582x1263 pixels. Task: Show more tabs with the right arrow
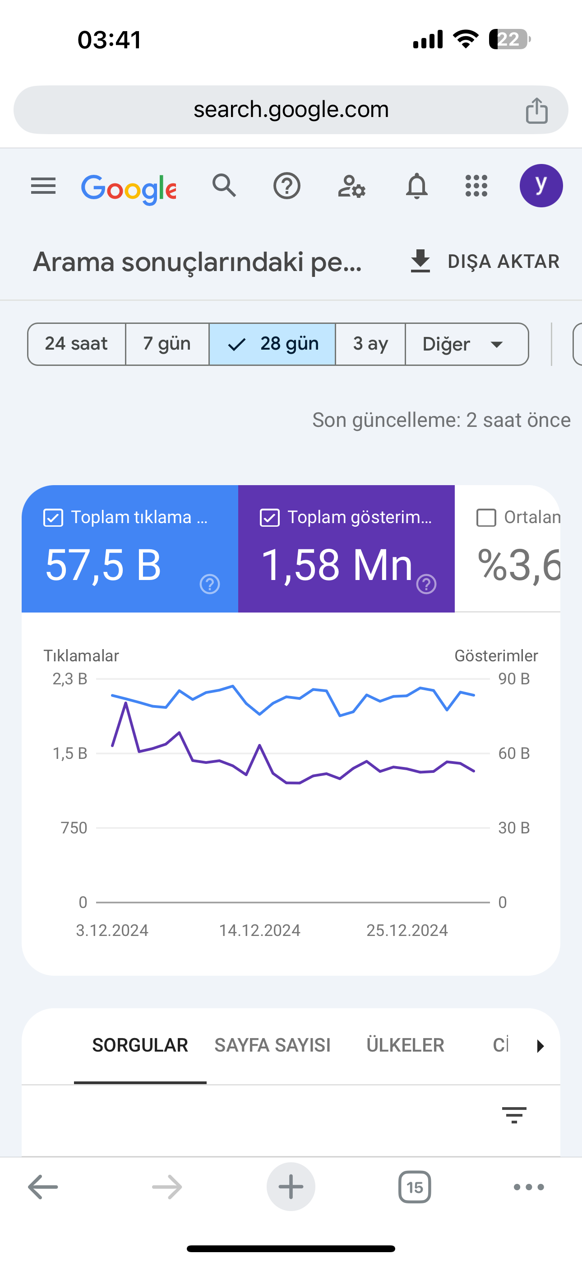[x=540, y=1046]
